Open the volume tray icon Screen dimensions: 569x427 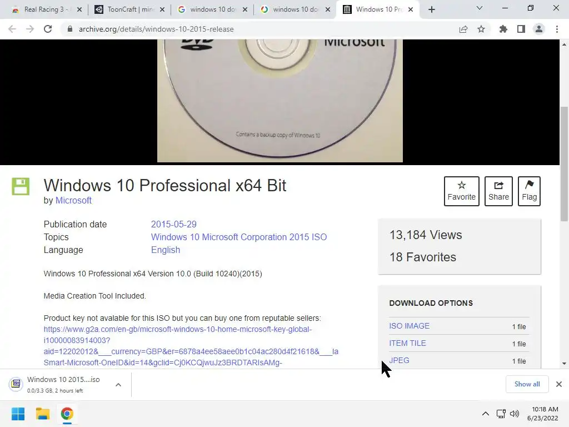coord(514,414)
